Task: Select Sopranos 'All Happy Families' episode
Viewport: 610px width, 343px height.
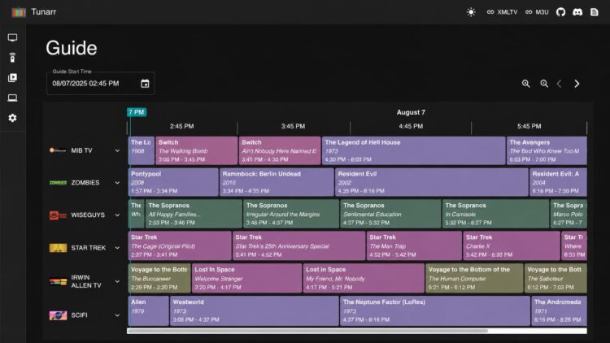Action: coord(194,214)
